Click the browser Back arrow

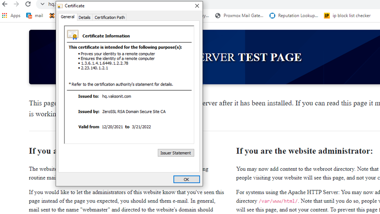pos(5,4)
